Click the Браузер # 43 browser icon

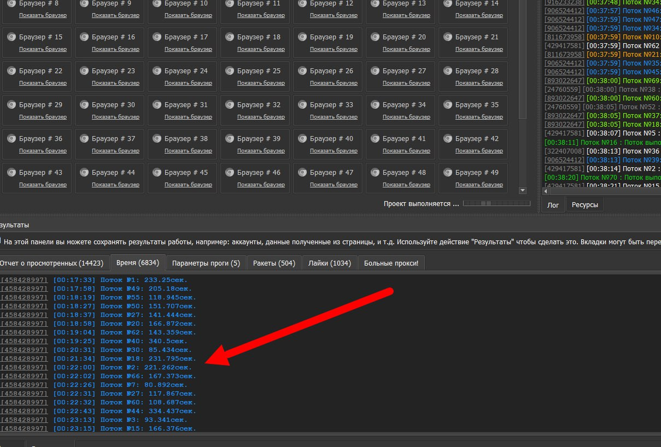(x=11, y=173)
